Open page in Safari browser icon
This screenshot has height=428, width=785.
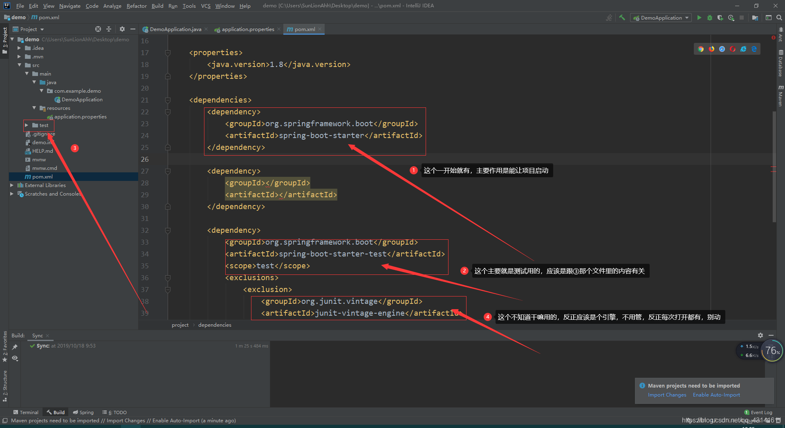[722, 49]
